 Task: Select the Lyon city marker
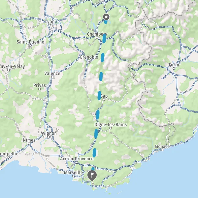point(50,25)
